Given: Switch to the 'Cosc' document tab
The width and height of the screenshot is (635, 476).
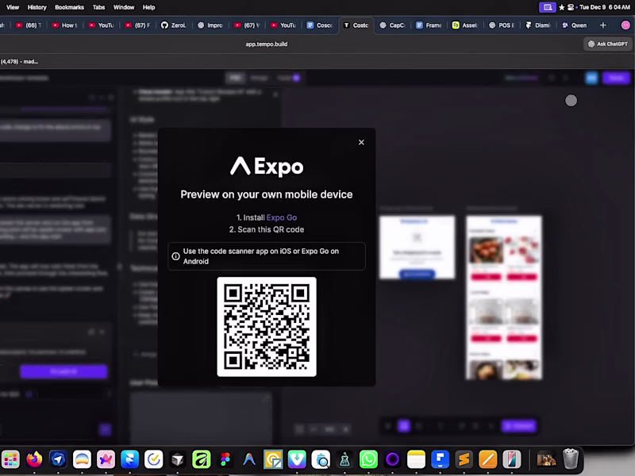Looking at the screenshot, I should [x=320, y=25].
